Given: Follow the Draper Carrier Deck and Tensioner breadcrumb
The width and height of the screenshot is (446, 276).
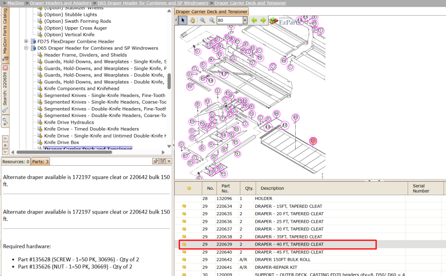Looking at the screenshot, I should click(x=250, y=3).
